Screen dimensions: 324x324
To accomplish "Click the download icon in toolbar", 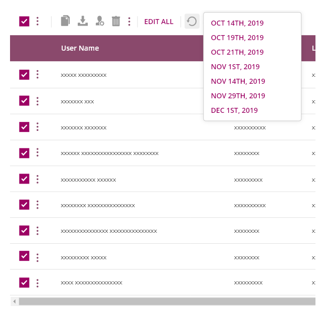I will [x=83, y=21].
